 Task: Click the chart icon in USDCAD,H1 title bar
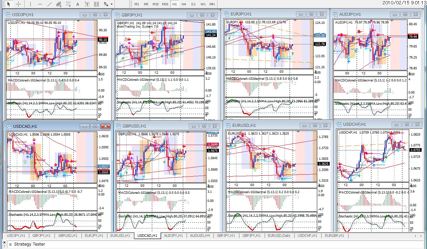[x=9, y=127]
